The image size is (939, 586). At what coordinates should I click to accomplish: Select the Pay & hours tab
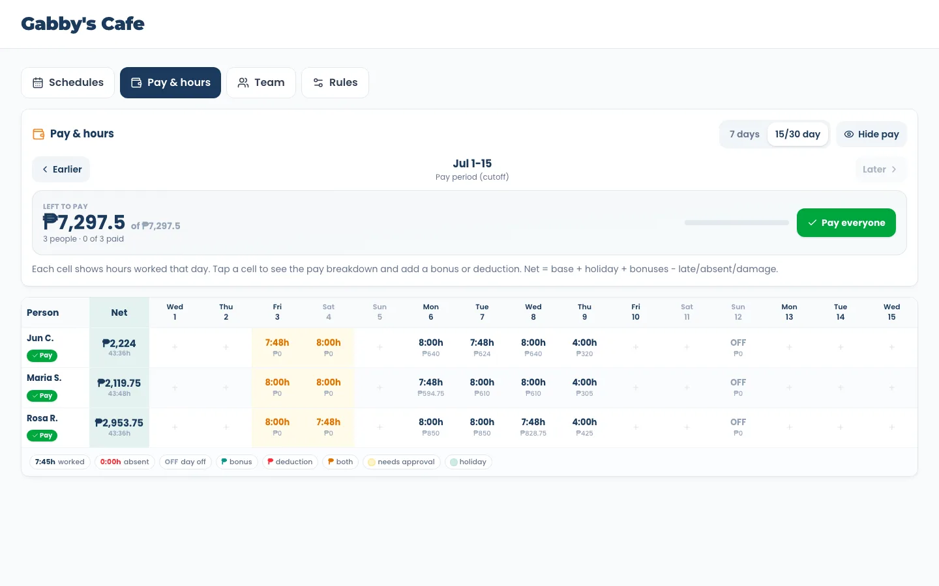(170, 83)
